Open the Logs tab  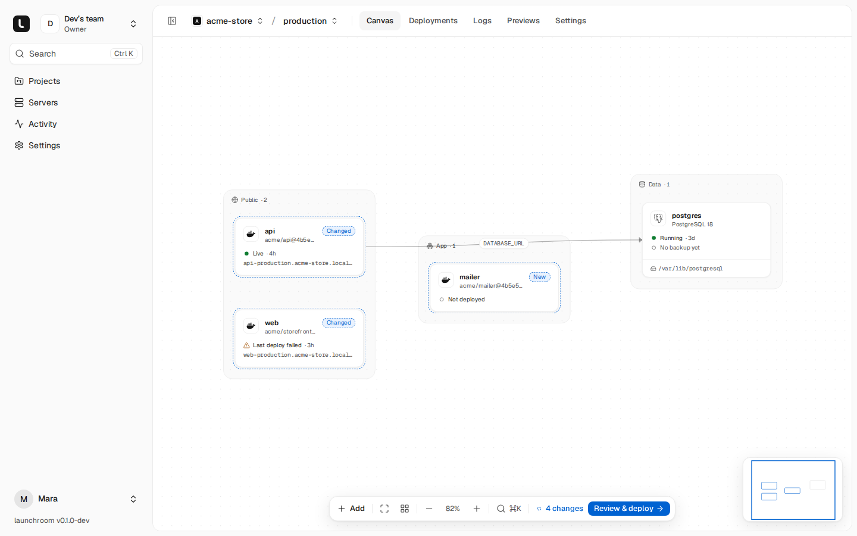(x=482, y=21)
